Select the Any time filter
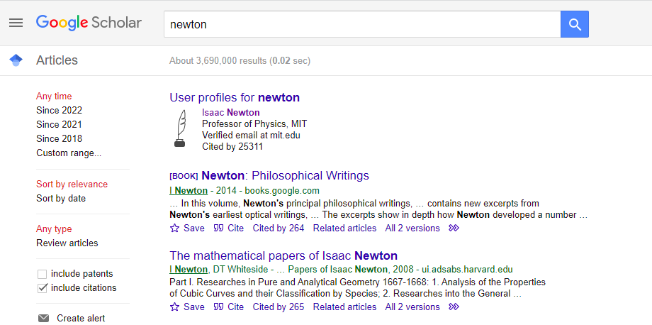 [x=54, y=96]
